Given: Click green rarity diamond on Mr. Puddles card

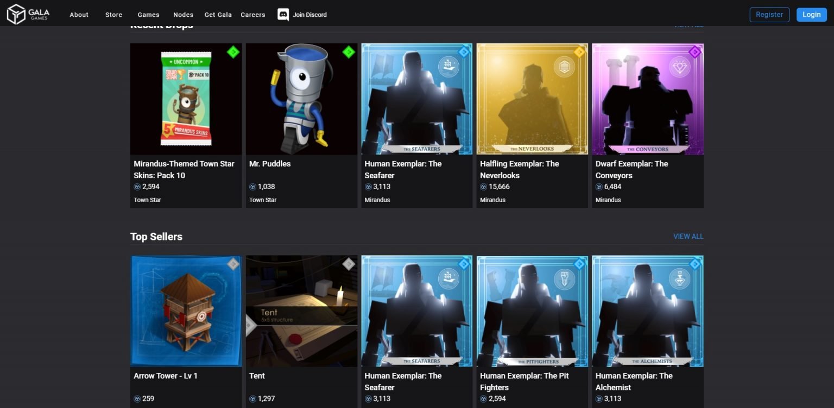Looking at the screenshot, I should 349,52.
